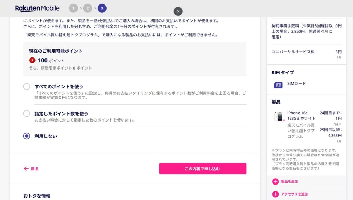Viewport: 353px width, 200px height.
Task: Click the おトクな情報 section heading
Action: tap(37, 196)
